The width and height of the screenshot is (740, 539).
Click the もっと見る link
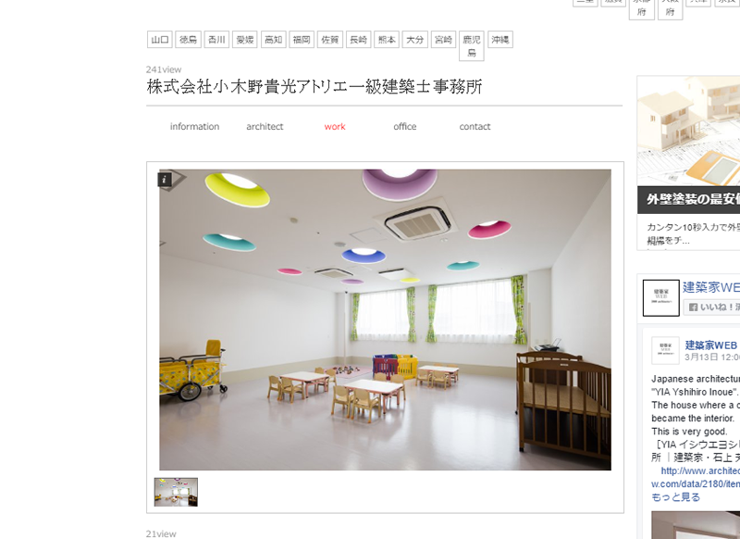tap(676, 497)
